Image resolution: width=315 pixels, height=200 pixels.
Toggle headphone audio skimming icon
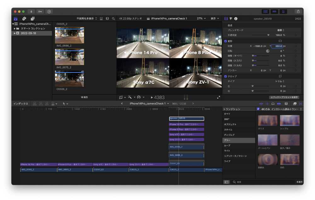click(273, 104)
